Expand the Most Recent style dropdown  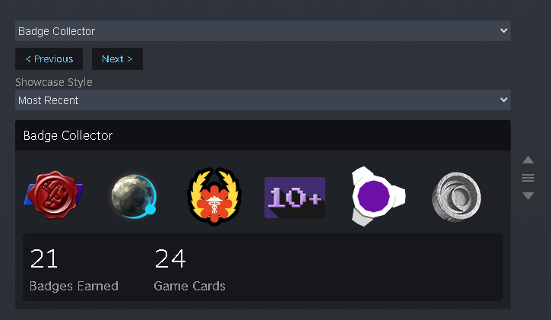[x=263, y=100]
